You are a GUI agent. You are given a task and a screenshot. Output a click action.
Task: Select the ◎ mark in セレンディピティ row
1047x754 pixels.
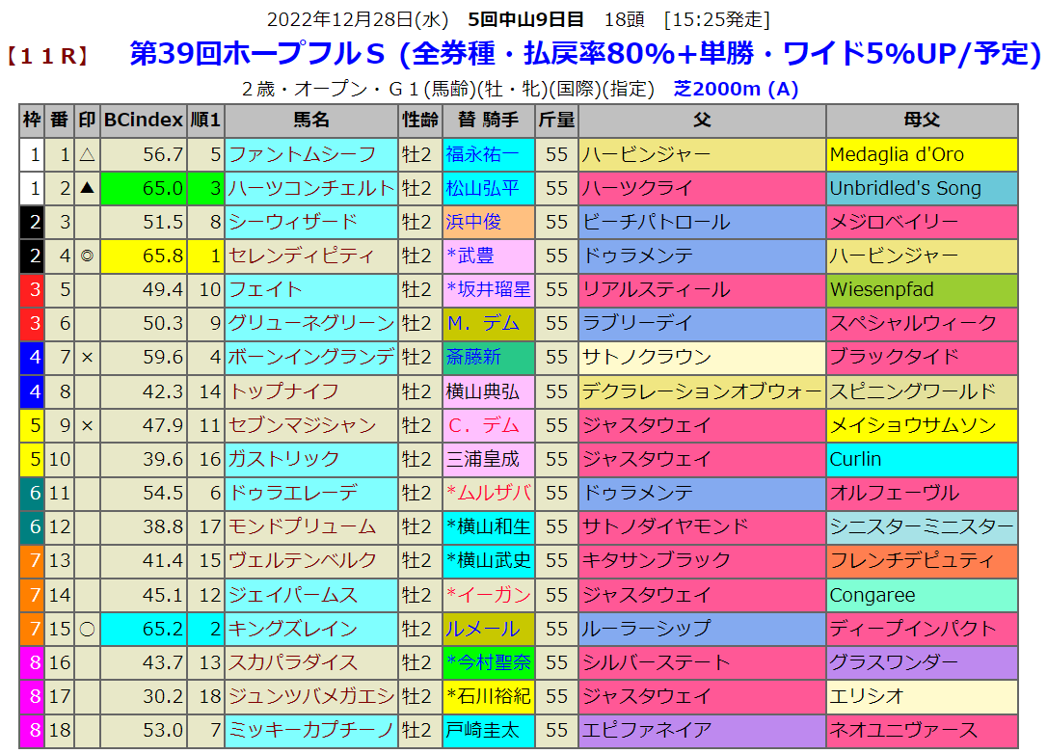pyautogui.click(x=87, y=256)
